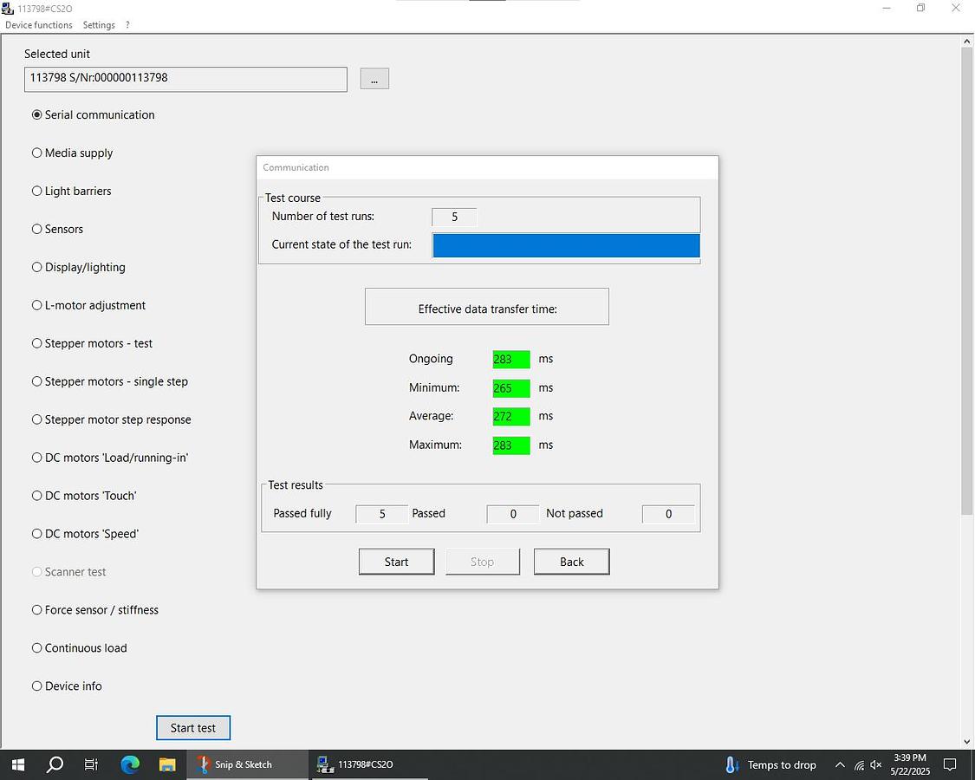Open Windows Start menu
This screenshot has width=975, height=780.
pos(17,764)
